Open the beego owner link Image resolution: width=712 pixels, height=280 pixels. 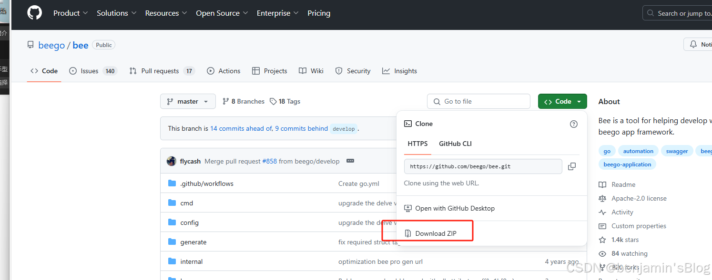click(51, 45)
